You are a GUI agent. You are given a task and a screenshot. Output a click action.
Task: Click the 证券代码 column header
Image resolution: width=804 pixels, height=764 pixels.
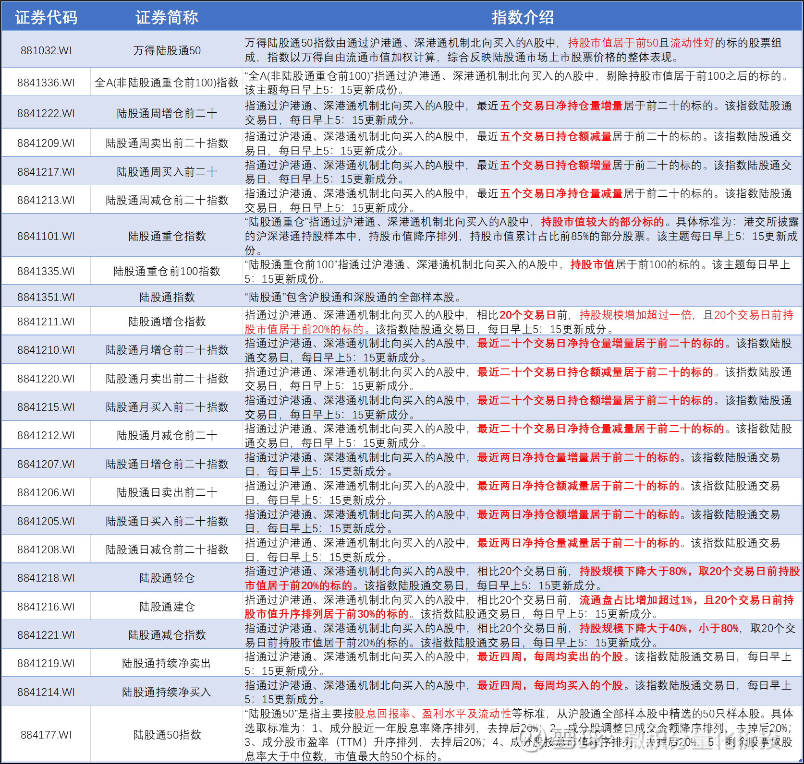click(46, 17)
